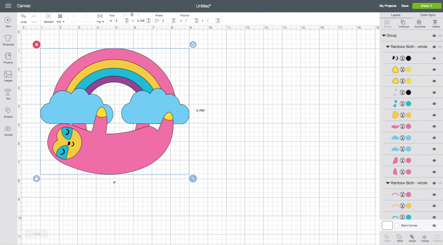The height and width of the screenshot is (245, 443).
Task: Hide the yellow rainbow arc layer
Action: (434, 206)
